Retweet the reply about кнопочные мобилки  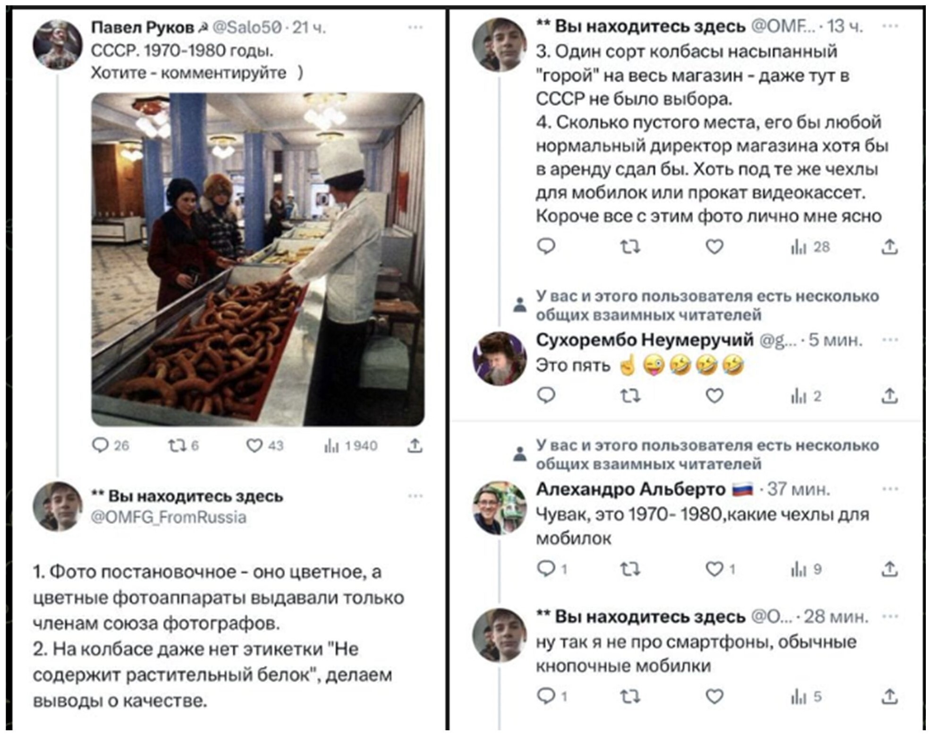630,696
